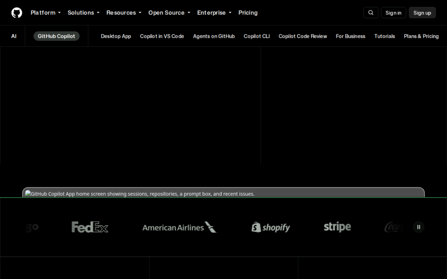Click the American Airlines logo

point(180,227)
